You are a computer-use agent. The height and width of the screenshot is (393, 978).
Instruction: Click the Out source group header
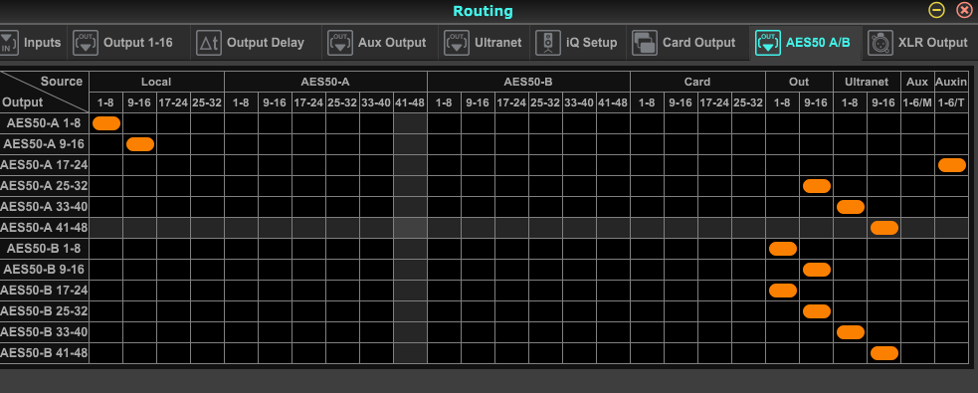tap(799, 82)
